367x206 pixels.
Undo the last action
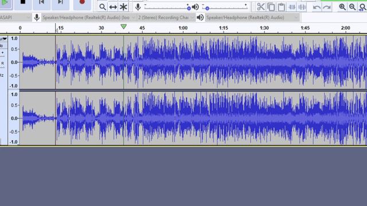point(317,7)
